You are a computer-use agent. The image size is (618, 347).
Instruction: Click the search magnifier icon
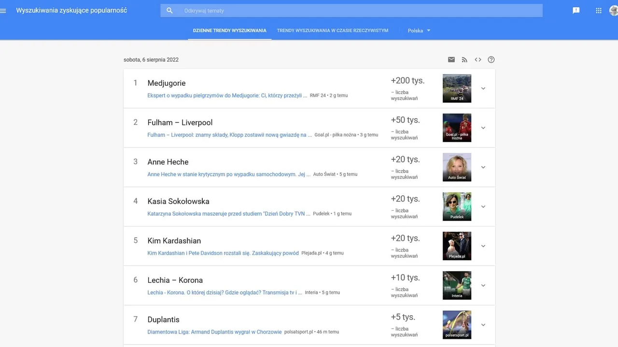click(169, 11)
